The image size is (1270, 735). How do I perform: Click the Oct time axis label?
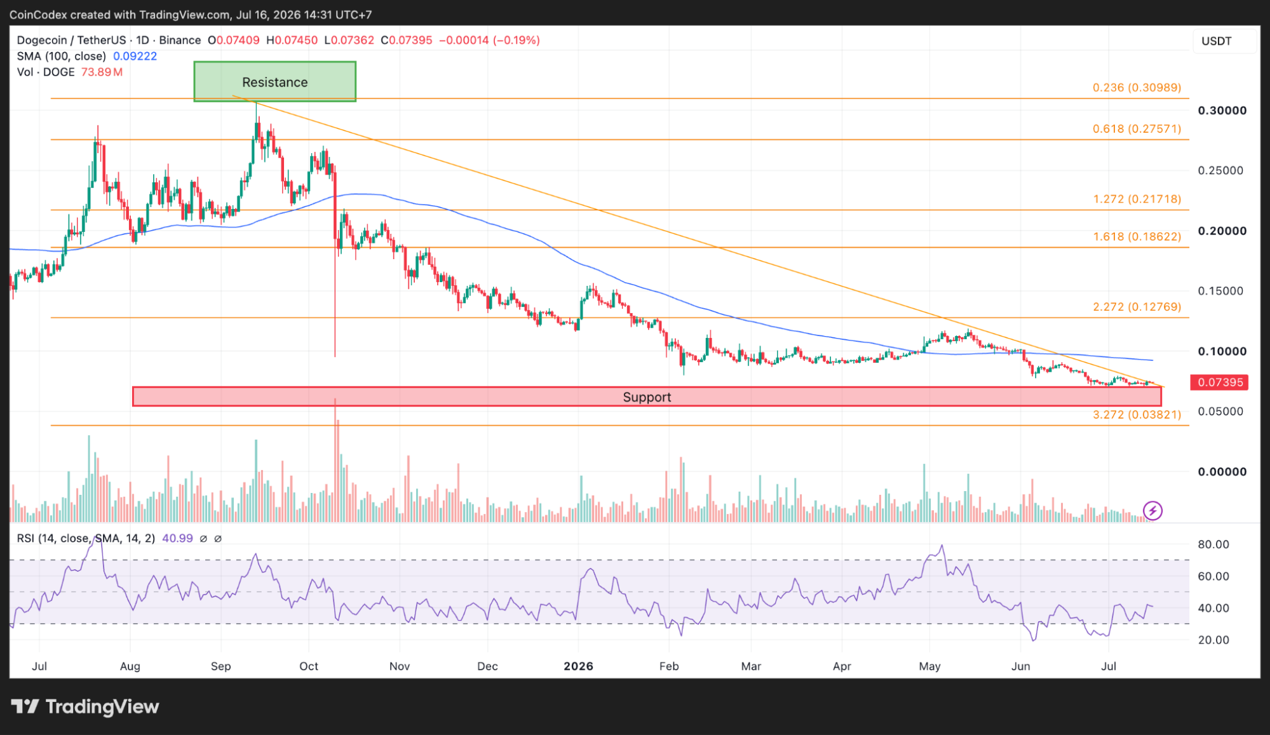(x=309, y=666)
